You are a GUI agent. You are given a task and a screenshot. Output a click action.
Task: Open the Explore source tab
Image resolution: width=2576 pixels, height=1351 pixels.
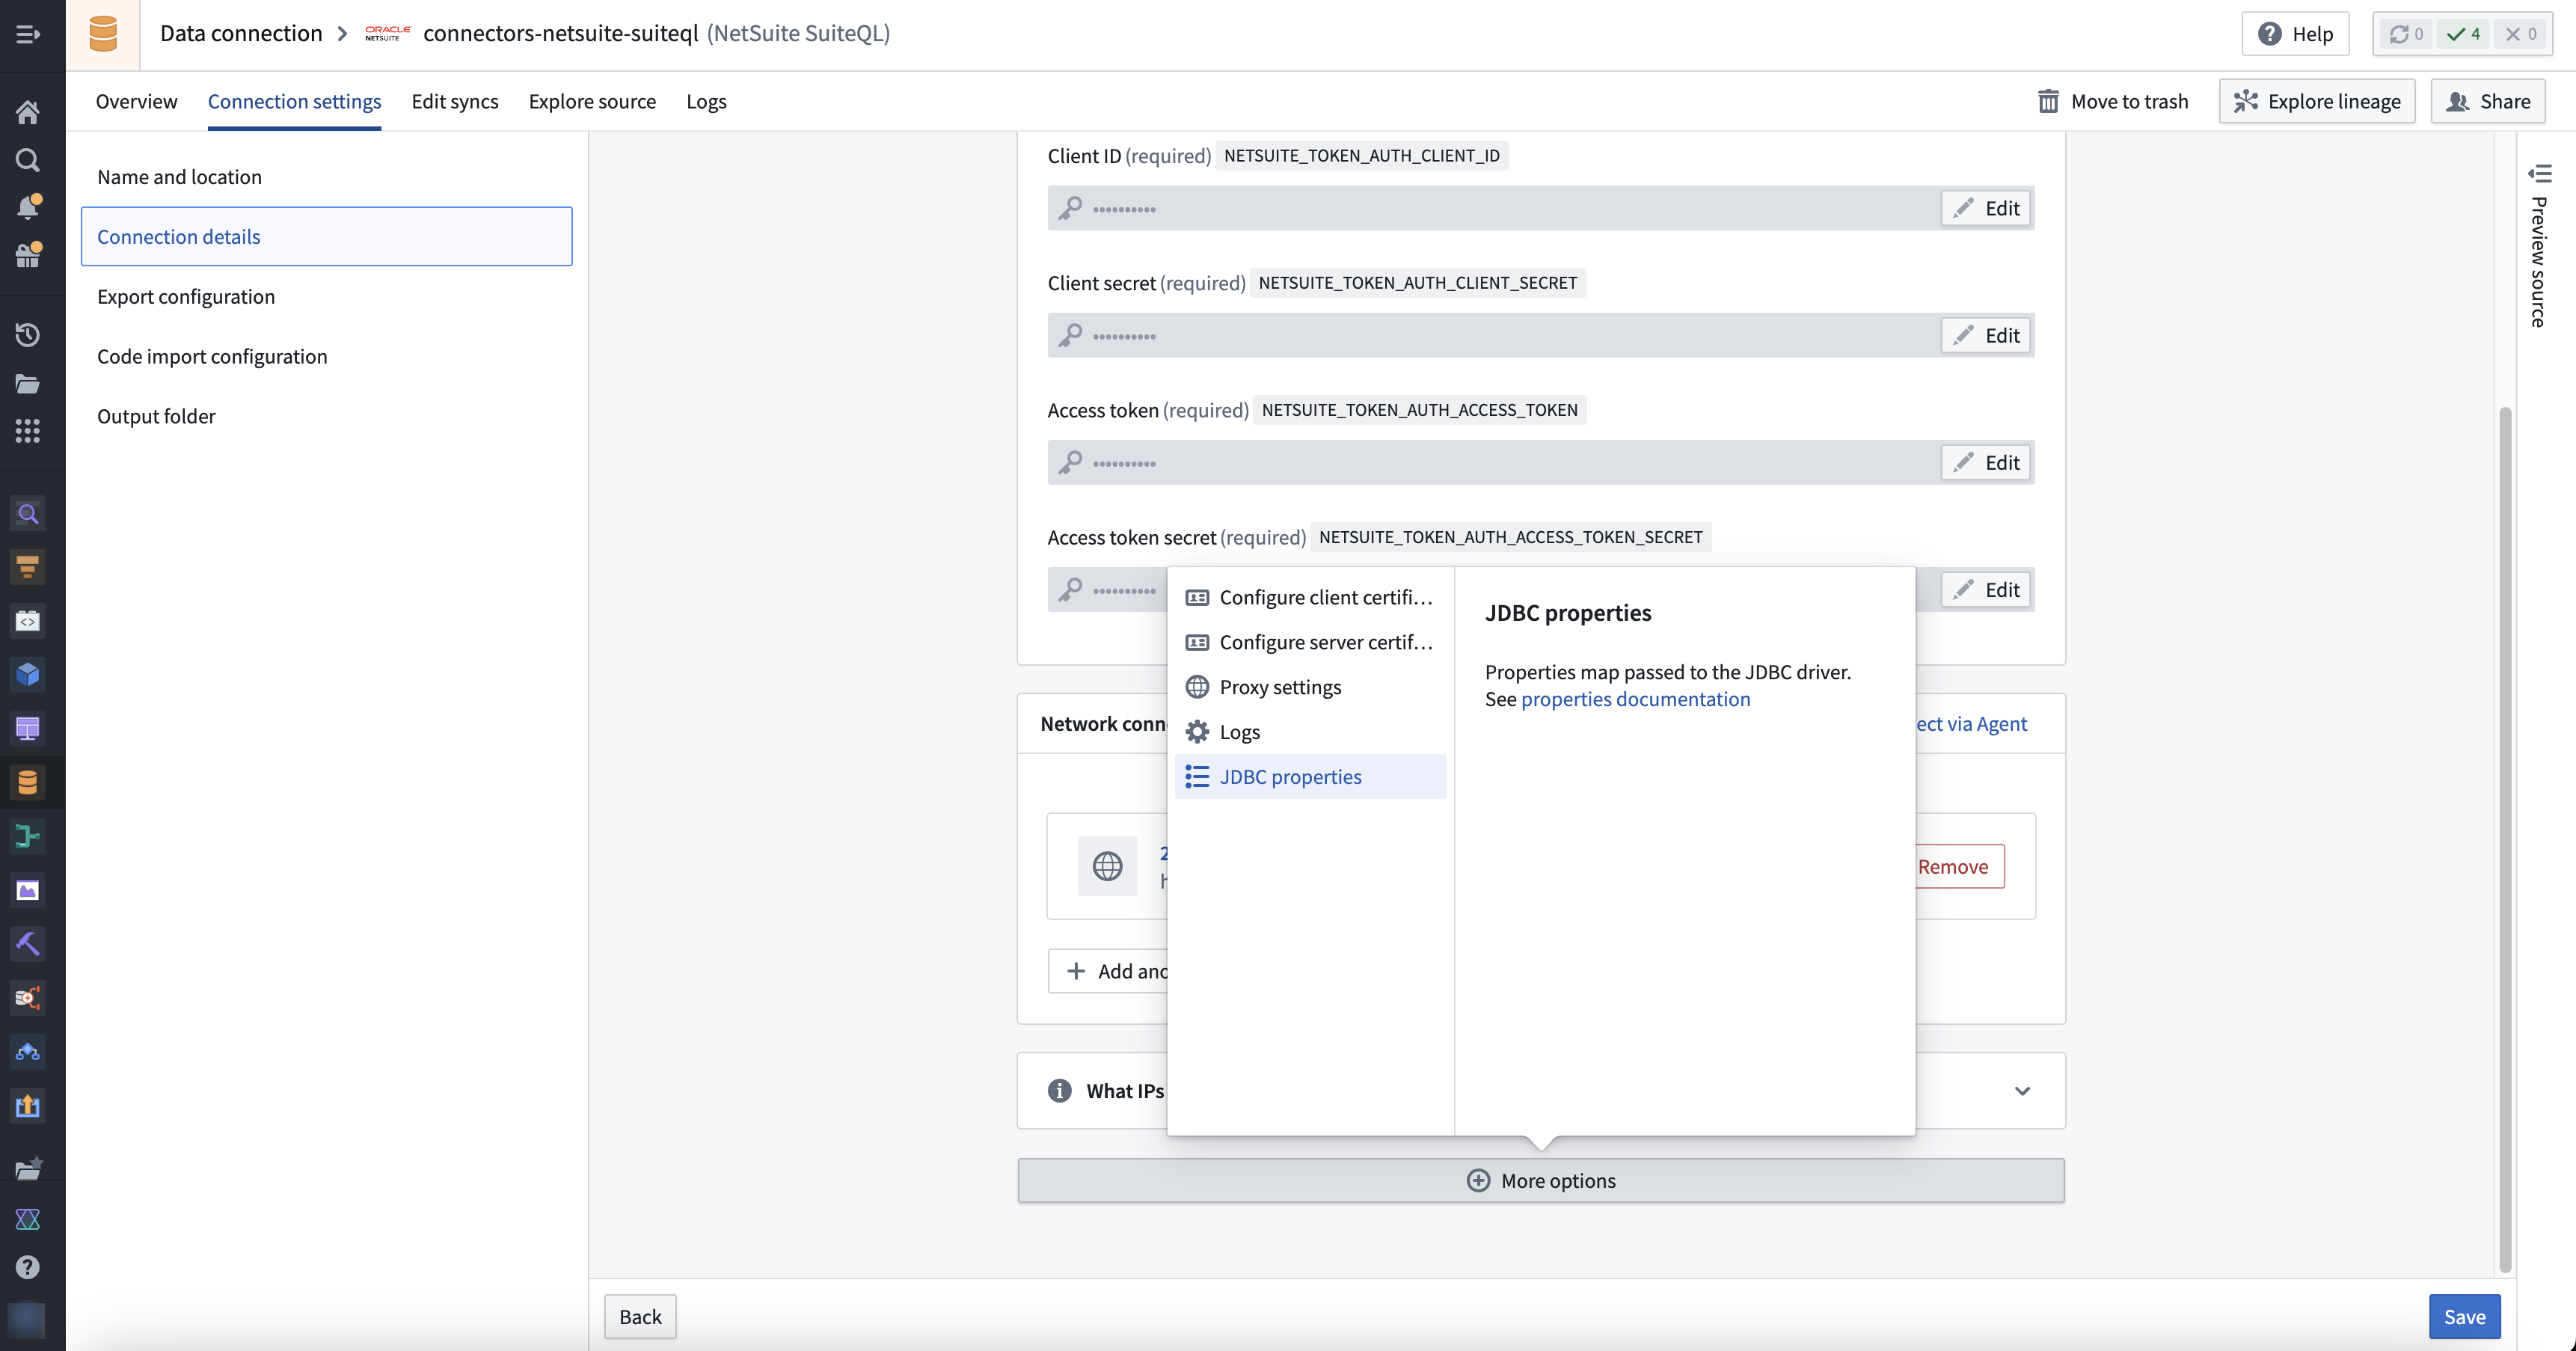click(592, 101)
